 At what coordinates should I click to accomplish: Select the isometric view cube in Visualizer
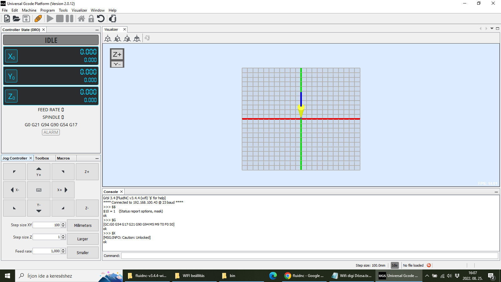[x=108, y=38]
